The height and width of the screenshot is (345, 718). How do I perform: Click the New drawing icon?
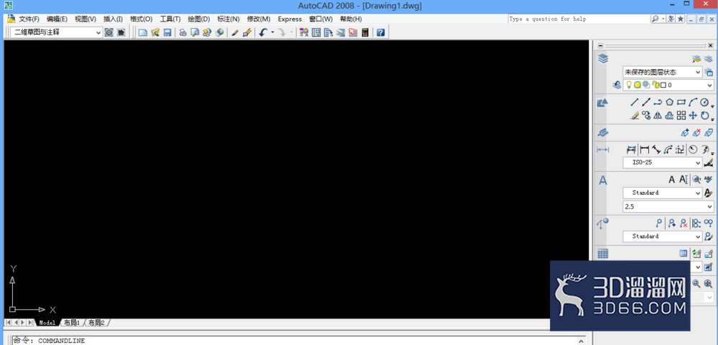144,32
